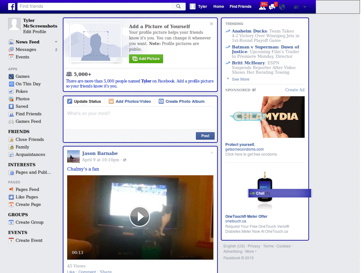Click the News Feed sidebar icon
364x273 pixels.
point(11,42)
